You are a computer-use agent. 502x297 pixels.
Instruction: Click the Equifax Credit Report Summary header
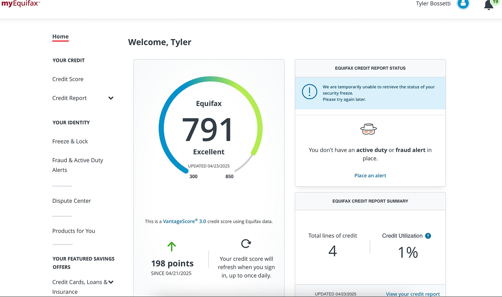click(x=370, y=201)
